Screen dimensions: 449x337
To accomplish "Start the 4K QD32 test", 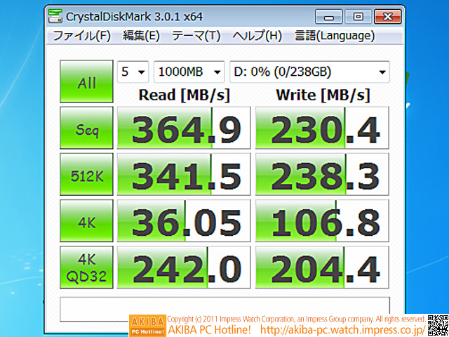I will pos(86,267).
